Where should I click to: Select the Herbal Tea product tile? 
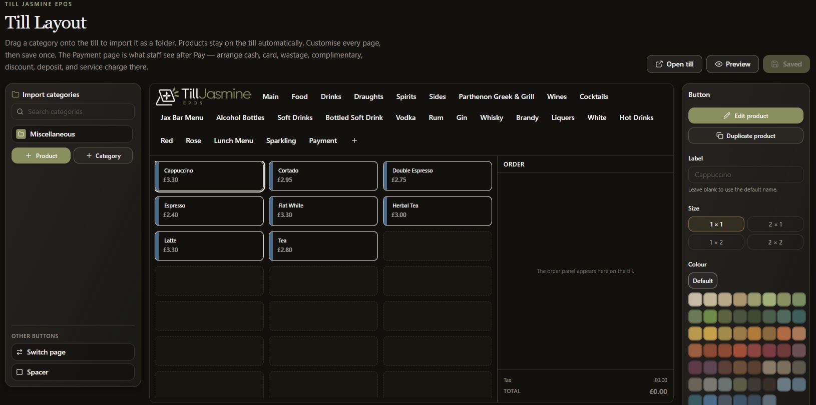[438, 211]
